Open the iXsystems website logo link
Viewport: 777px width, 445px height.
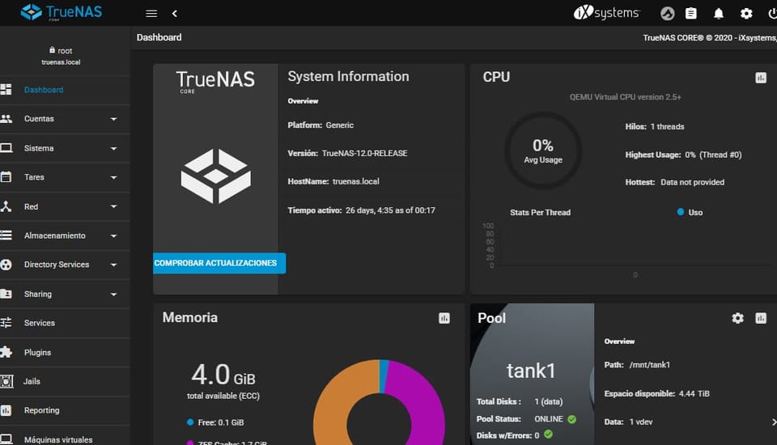606,12
